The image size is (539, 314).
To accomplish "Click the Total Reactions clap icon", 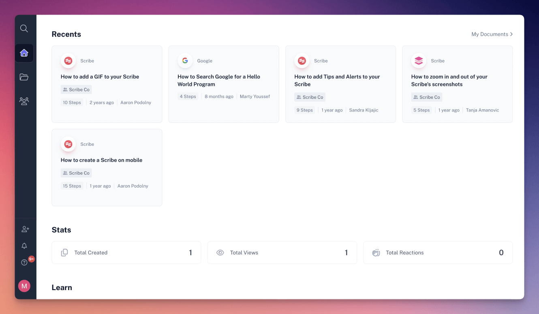I will (376, 252).
